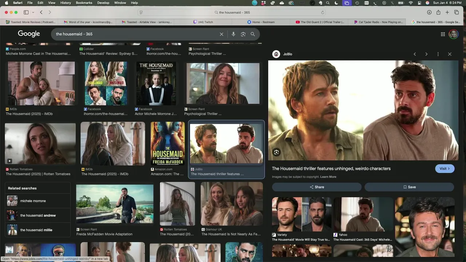The image size is (466, 262).
Task: Switch to Home - Restream tab
Action: point(261,22)
